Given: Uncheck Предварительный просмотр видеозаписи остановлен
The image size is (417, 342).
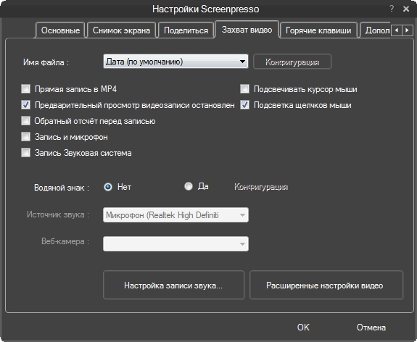Looking at the screenshot, I should [x=26, y=104].
